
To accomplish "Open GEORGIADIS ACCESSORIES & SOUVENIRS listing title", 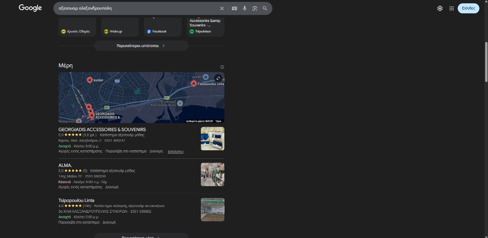I will (102, 129).
